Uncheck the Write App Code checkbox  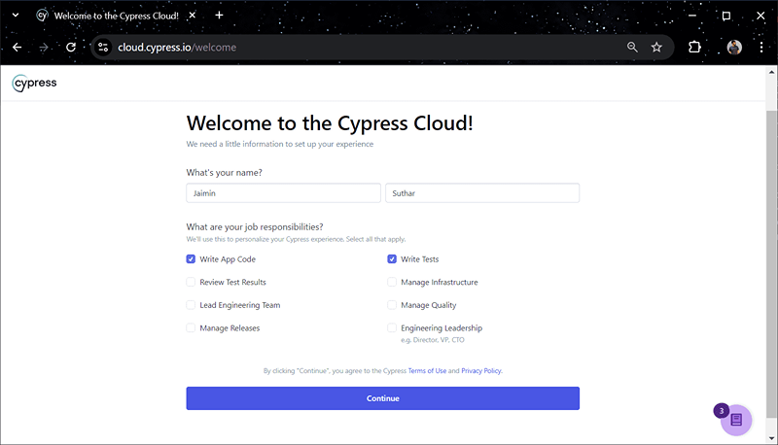click(191, 258)
